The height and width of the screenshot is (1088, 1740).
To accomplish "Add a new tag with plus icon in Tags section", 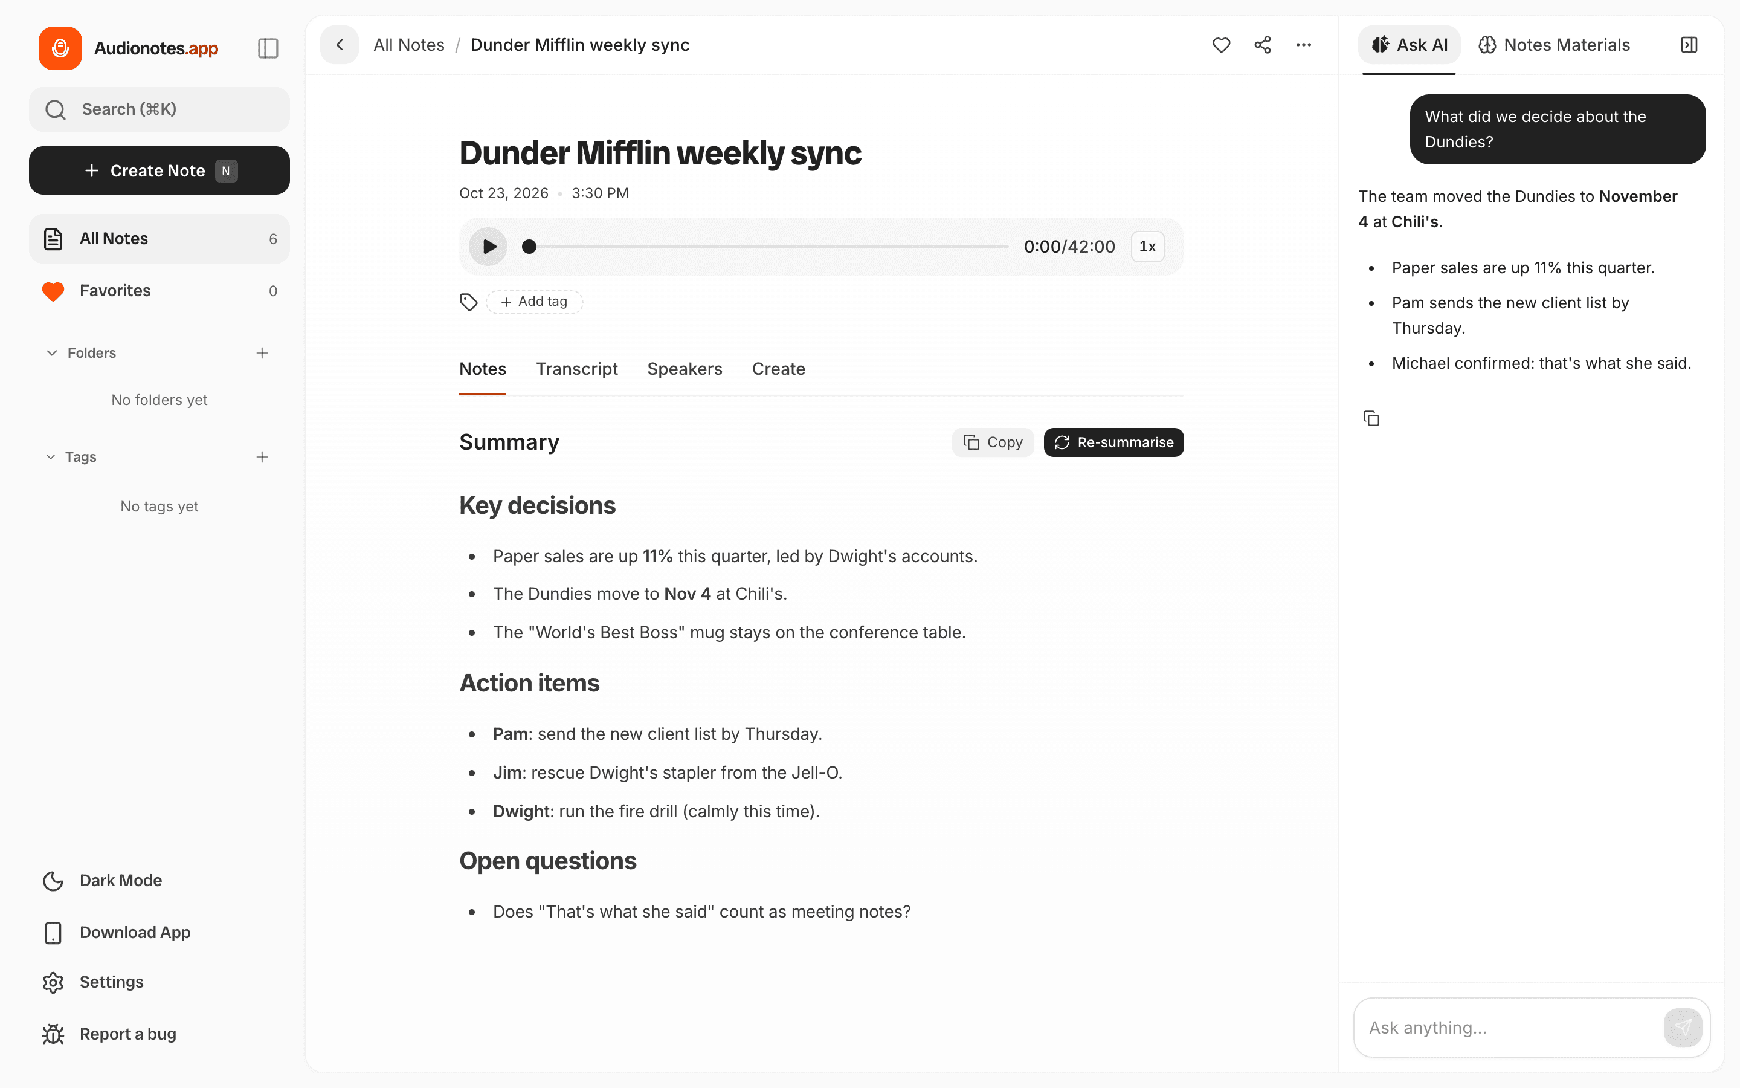I will click(x=262, y=457).
